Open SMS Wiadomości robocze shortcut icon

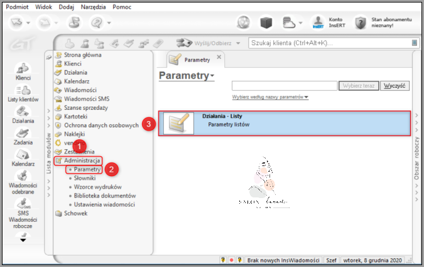point(23,213)
